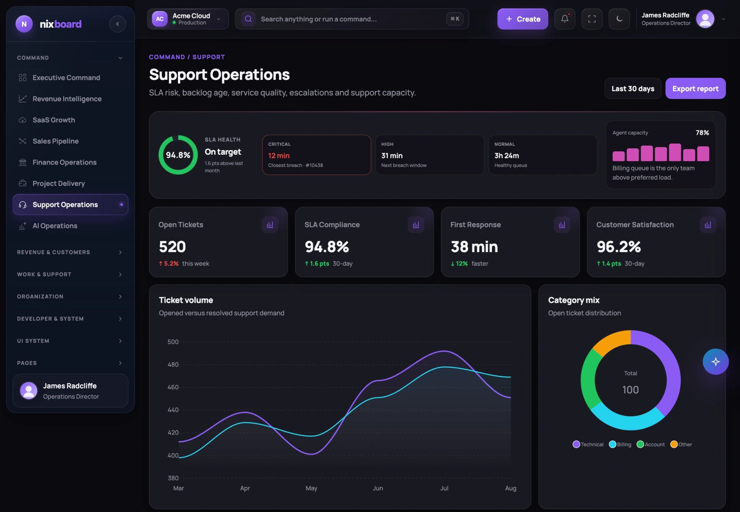This screenshot has width=740, height=512.
Task: Open Finance Operations in sidebar
Action: click(x=64, y=162)
